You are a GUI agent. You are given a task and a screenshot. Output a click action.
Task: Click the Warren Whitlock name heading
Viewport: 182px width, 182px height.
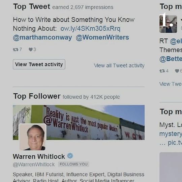(x=39, y=156)
